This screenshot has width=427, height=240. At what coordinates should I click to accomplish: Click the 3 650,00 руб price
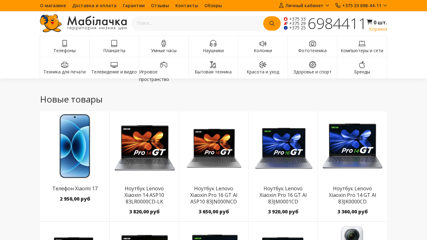214,212
